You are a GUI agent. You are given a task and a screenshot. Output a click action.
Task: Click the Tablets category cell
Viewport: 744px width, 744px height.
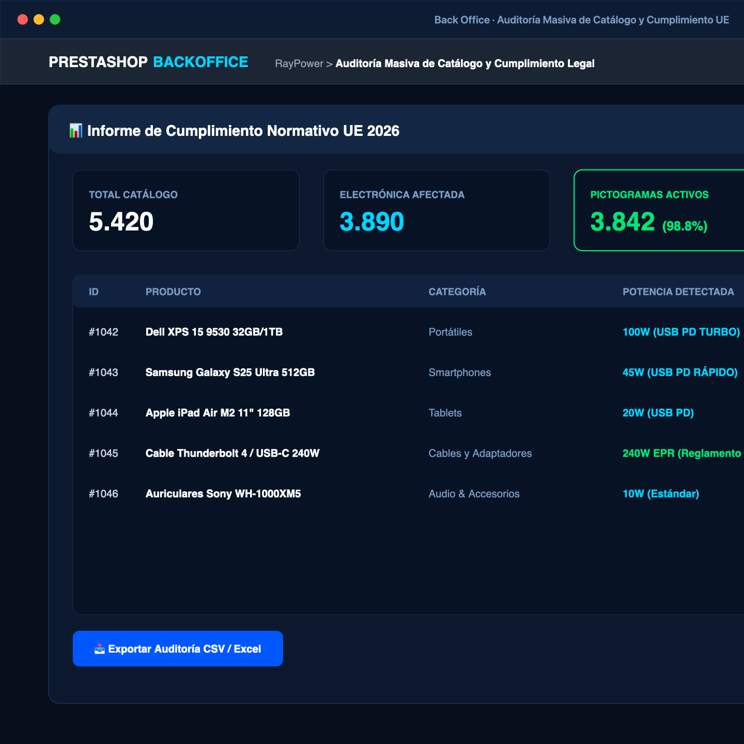(445, 413)
